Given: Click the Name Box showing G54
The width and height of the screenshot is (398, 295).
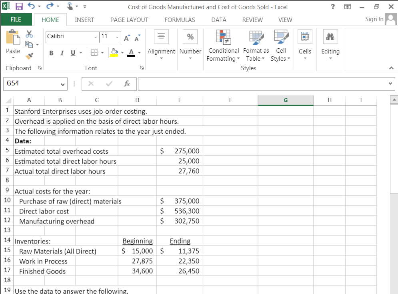Looking at the screenshot, I should point(32,84).
